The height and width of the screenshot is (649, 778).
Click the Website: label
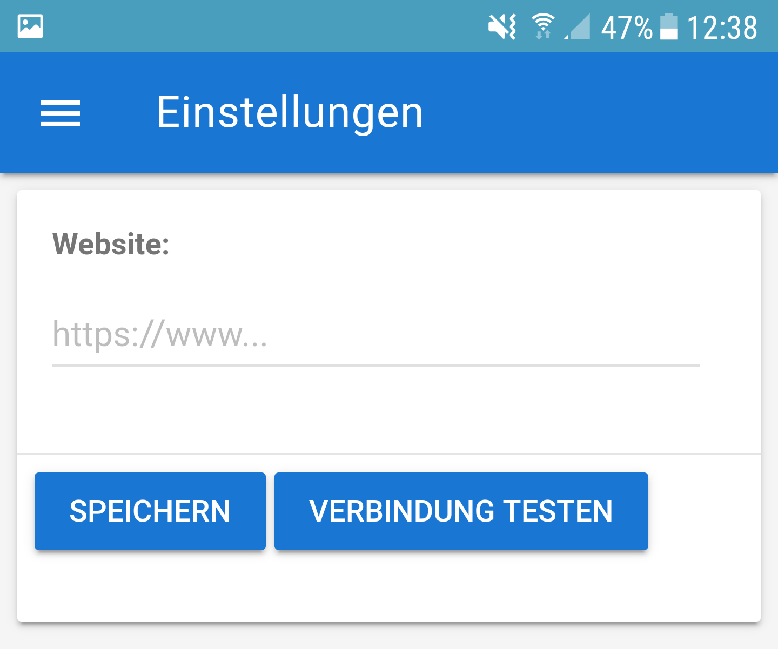111,244
